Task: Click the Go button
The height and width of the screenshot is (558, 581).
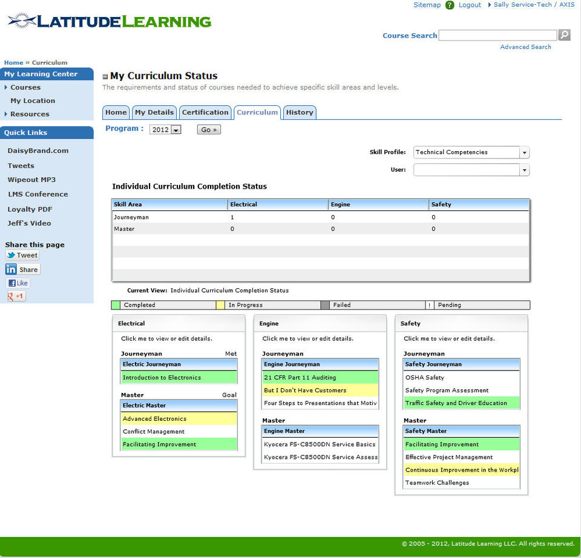Action: coord(209,129)
